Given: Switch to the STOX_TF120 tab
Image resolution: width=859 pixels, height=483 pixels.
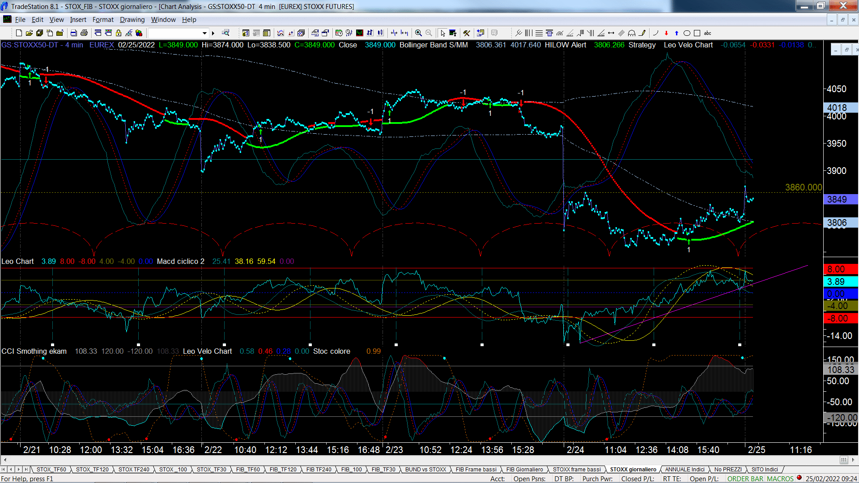Looking at the screenshot, I should tap(92, 469).
